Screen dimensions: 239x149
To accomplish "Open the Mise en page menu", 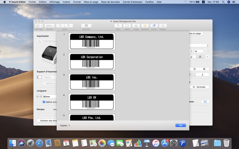I will (x=91, y=2).
